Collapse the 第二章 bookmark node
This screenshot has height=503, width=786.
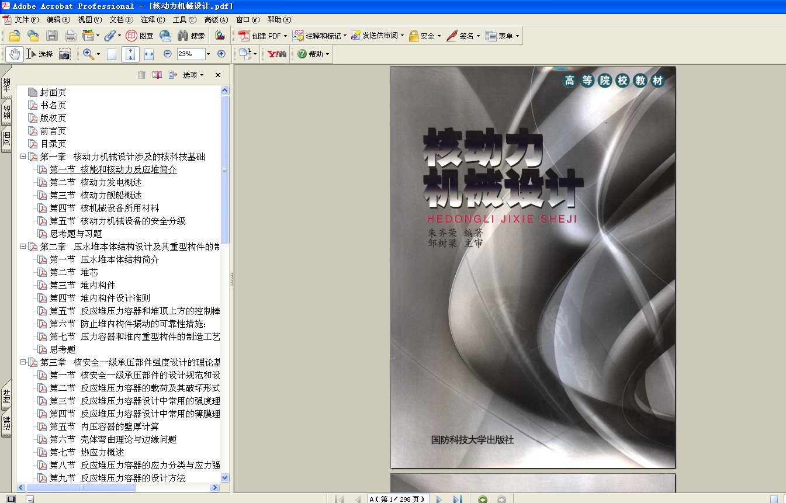tap(23, 247)
